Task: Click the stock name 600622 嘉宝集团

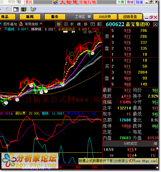Action: (125, 24)
